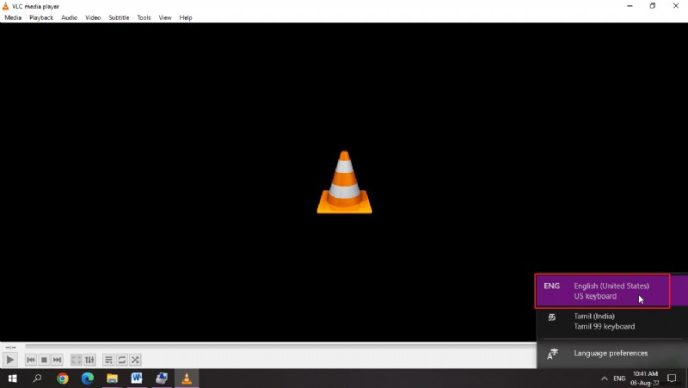
Task: Launch Microsoft Edge from taskbar
Action: pos(88,379)
